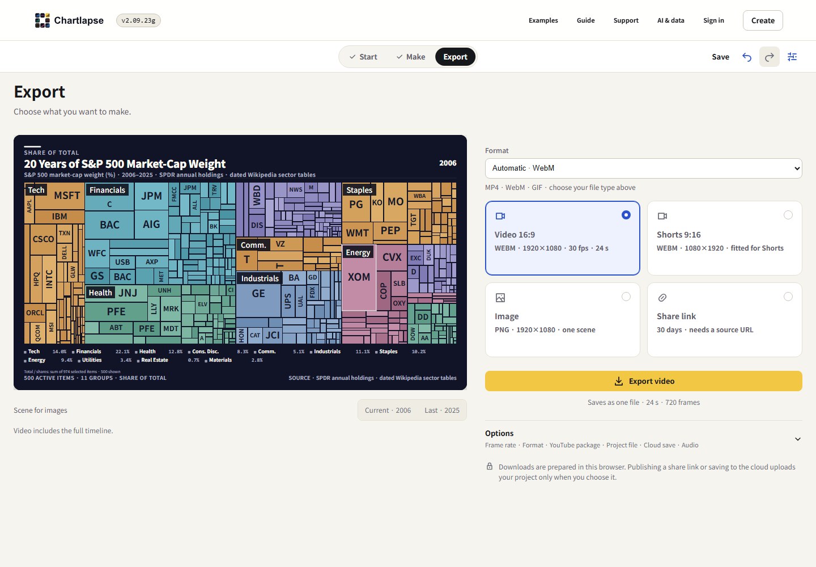
Task: Click the download icon on Export video
Action: 619,381
